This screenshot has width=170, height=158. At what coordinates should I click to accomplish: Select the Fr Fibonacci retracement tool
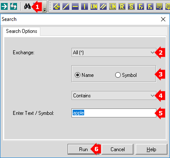[141, 6]
